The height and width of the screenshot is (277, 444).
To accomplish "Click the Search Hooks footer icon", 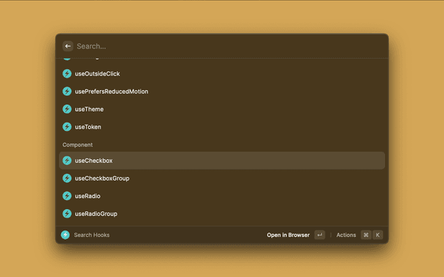I will point(65,235).
